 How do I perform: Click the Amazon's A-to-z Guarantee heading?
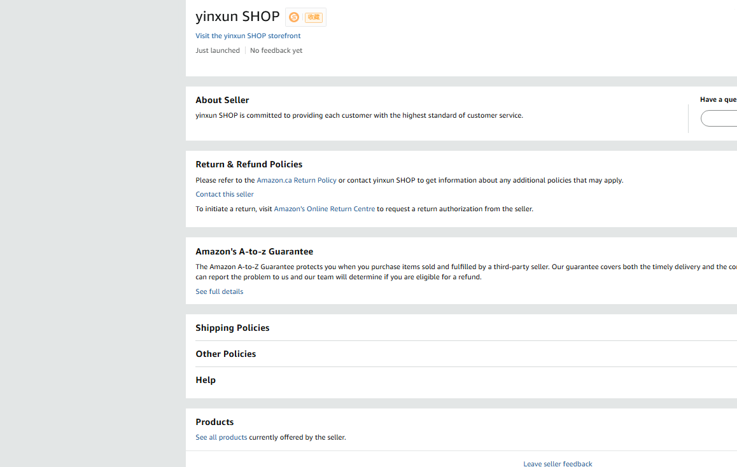pos(255,251)
